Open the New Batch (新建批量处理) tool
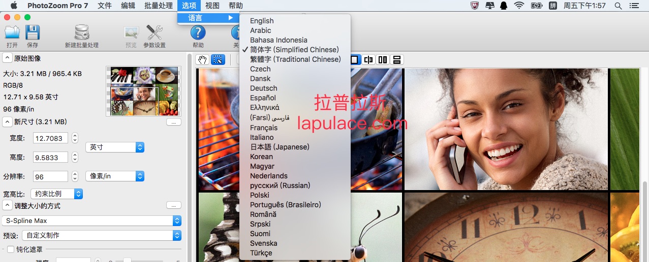Viewport: 649px width, 262px height. pyautogui.click(x=81, y=33)
